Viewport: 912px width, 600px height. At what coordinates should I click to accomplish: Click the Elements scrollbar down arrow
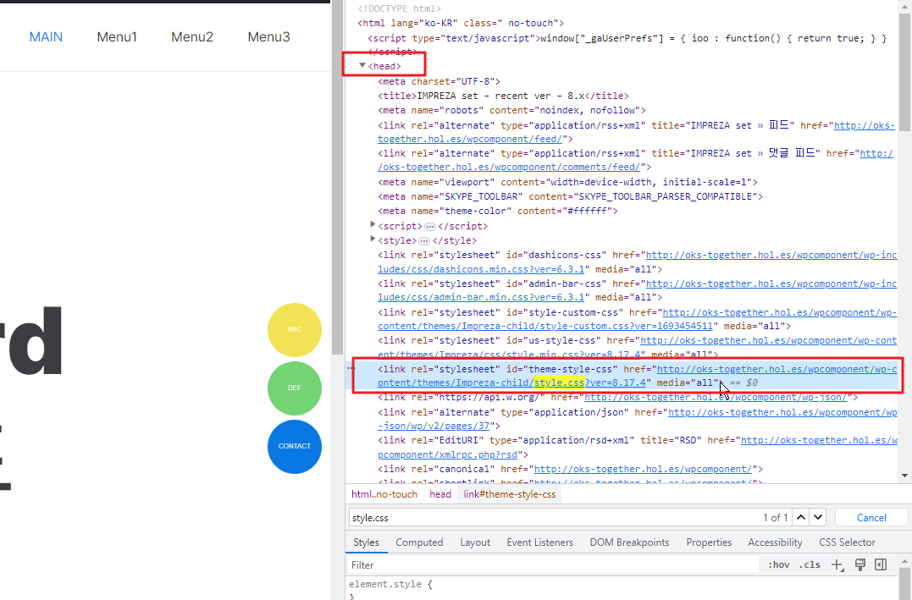pos(904,476)
